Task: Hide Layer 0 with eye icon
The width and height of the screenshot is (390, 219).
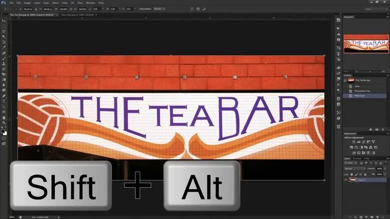Action: point(346,180)
